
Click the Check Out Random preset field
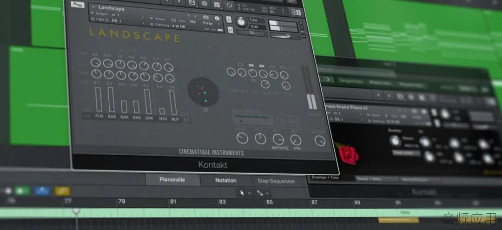(x=252, y=119)
